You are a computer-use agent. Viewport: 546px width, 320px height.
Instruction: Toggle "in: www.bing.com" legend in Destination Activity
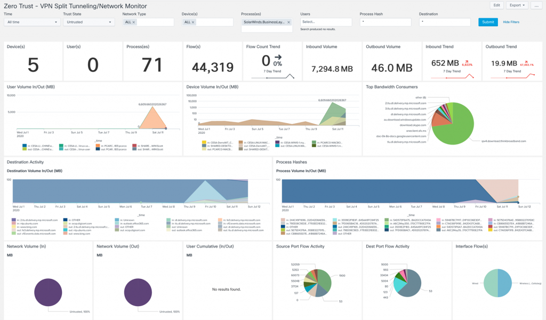27,226
